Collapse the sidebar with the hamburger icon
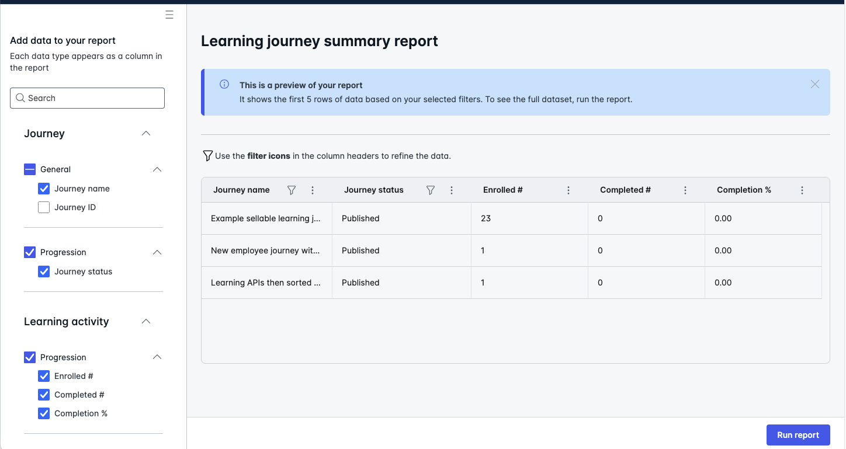 coord(169,15)
